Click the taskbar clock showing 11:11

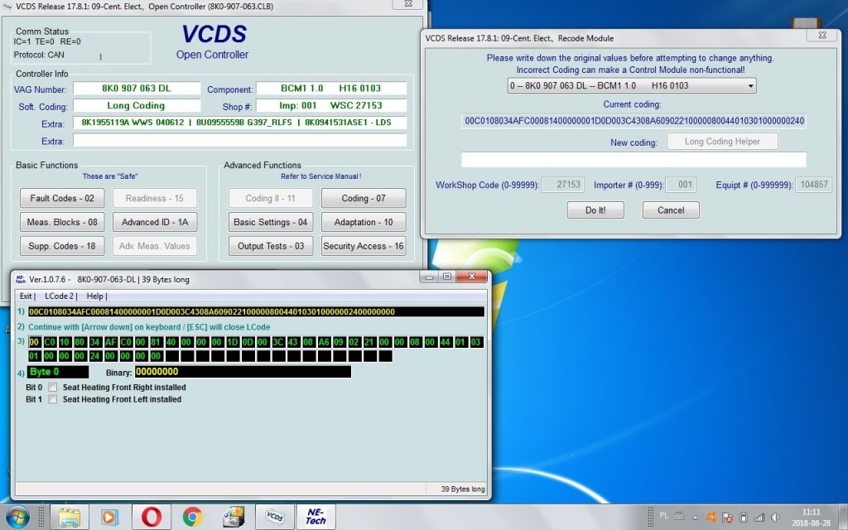tap(812, 517)
